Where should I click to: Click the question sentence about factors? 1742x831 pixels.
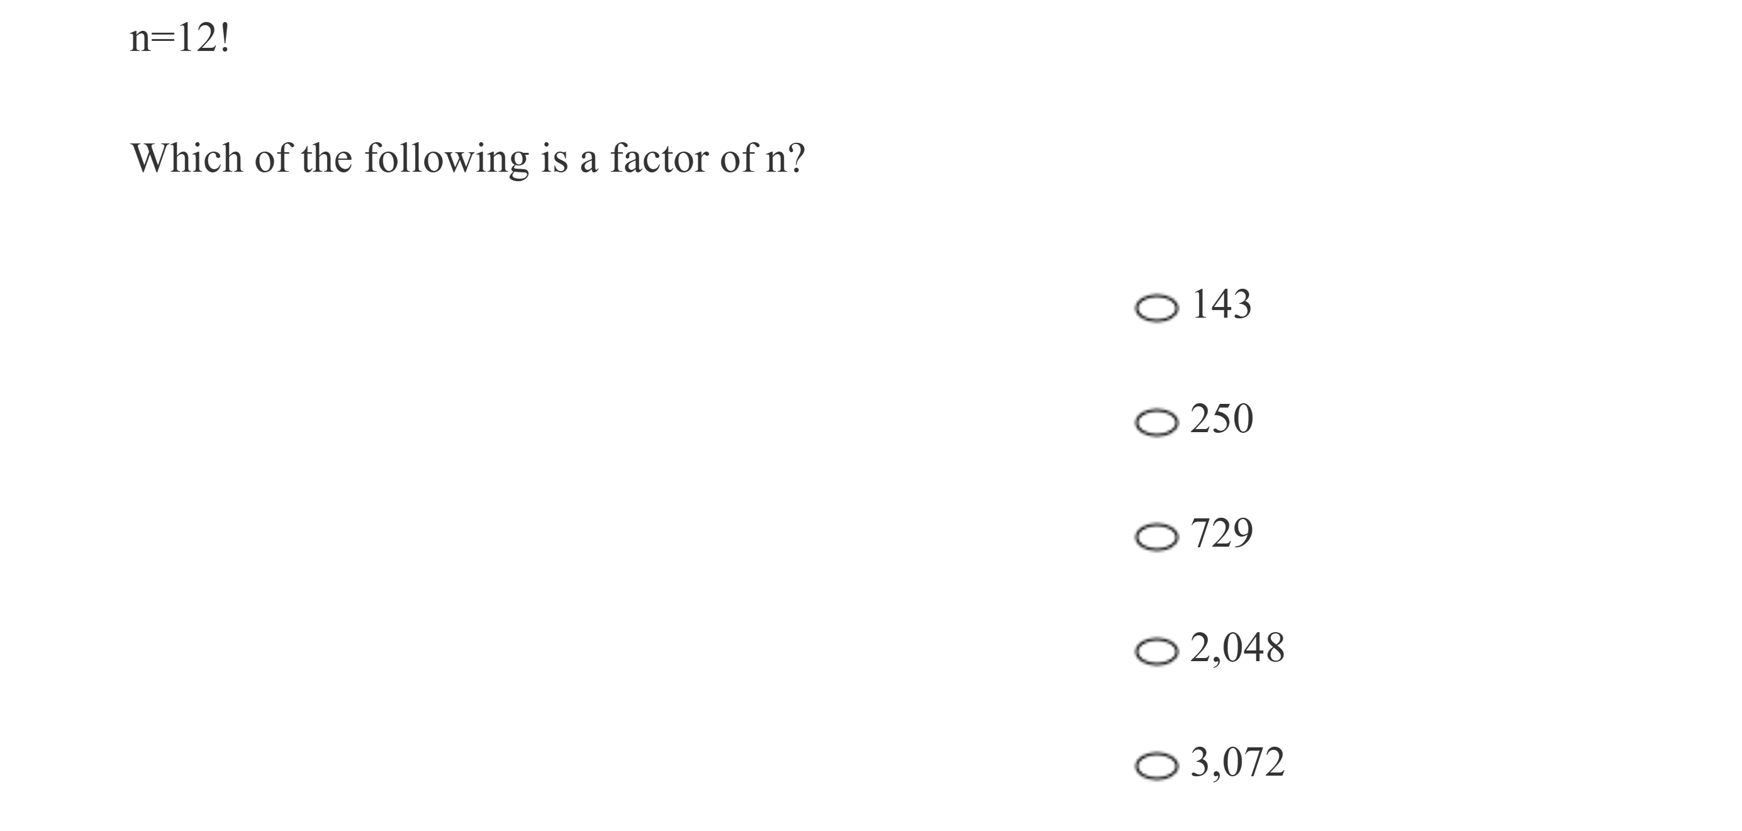(468, 159)
